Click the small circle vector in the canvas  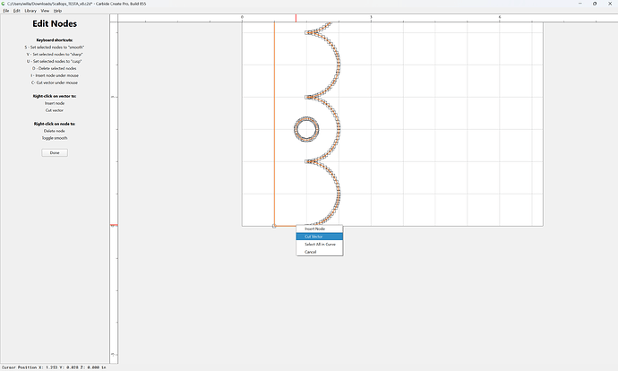(x=306, y=129)
